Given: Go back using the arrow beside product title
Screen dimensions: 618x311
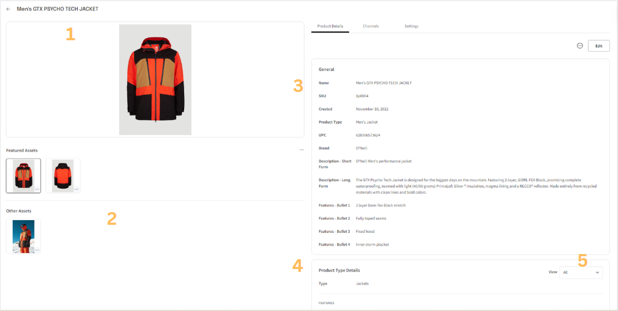Looking at the screenshot, I should click(8, 9).
